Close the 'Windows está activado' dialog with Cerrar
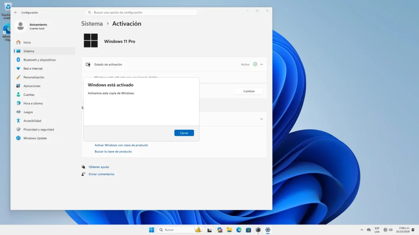Viewport: 419px width, 235px height. (x=184, y=133)
